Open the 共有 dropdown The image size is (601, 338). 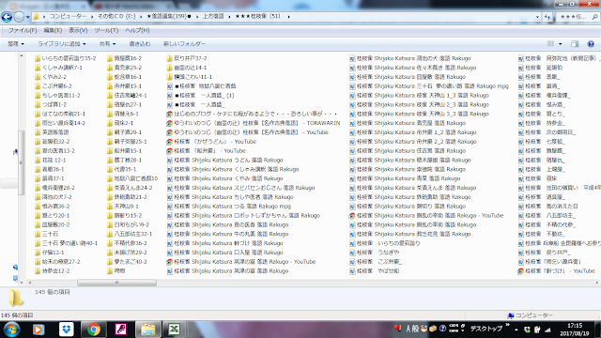tap(107, 44)
